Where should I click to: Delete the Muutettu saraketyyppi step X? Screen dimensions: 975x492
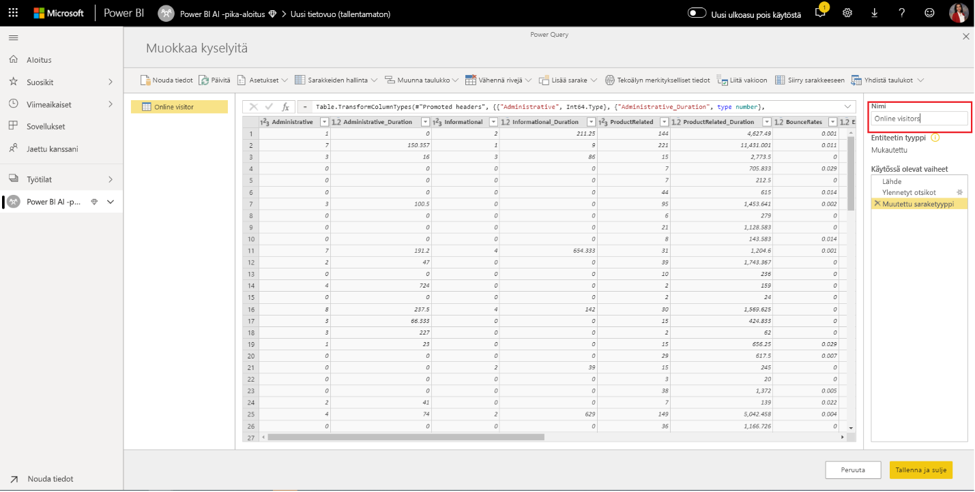877,204
